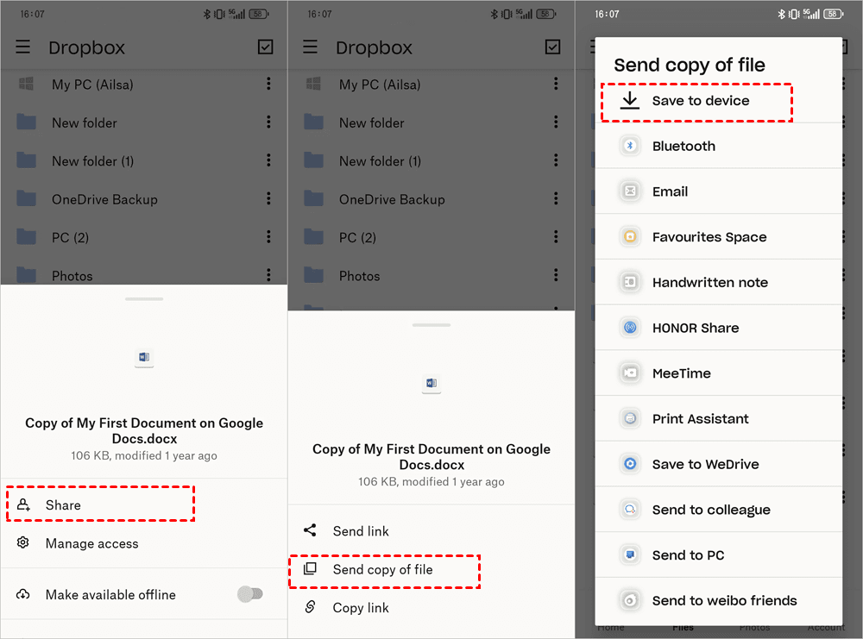Open more options for PC (2) in left screen
Screen dimensions: 863x639
point(268,236)
